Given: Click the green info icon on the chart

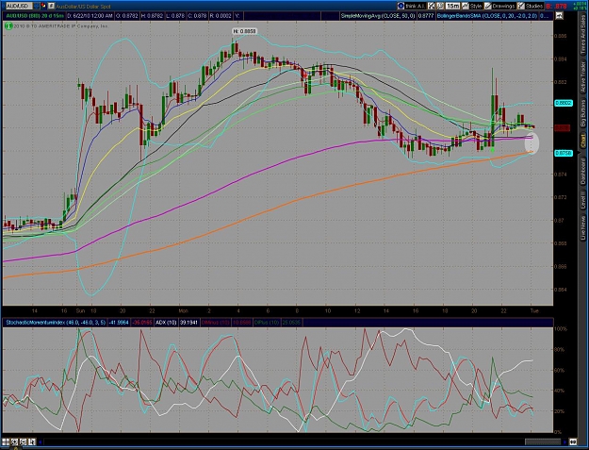Looking at the screenshot, I should click(x=8, y=25).
